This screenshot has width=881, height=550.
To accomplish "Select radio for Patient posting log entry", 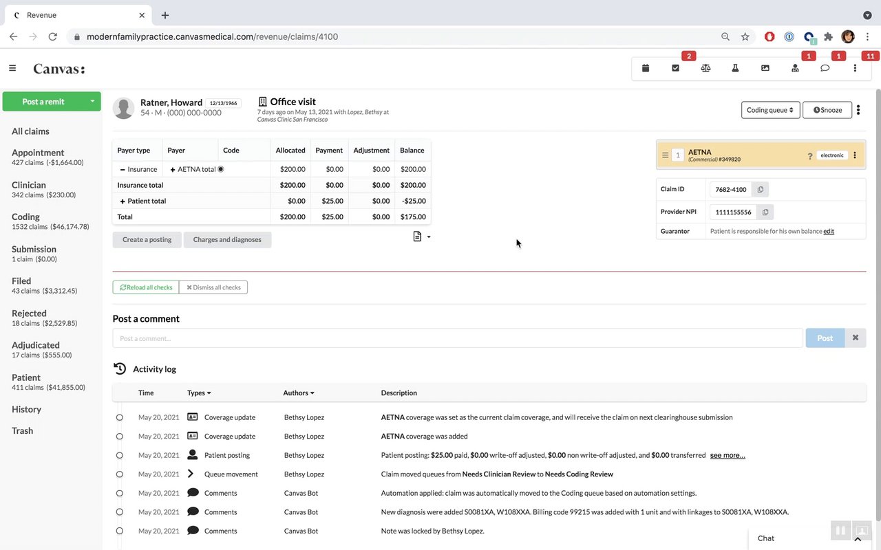I will pyautogui.click(x=120, y=455).
